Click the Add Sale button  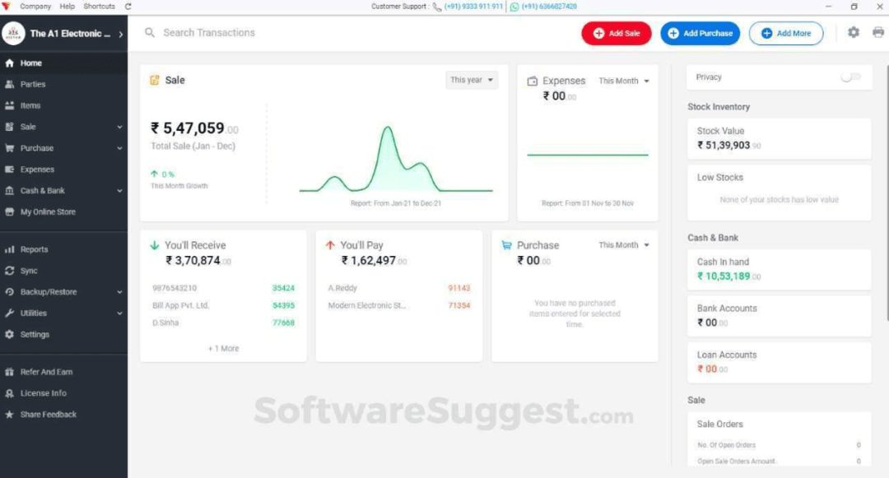click(x=616, y=33)
